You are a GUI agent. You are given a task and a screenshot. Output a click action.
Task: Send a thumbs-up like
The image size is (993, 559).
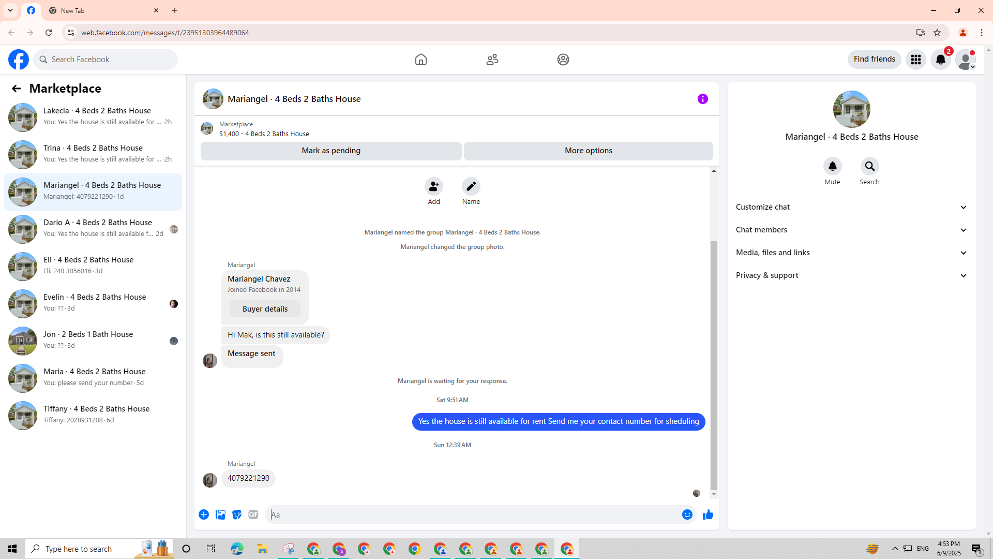pyautogui.click(x=708, y=514)
